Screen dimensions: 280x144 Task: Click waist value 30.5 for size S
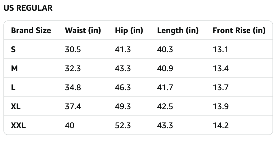click(x=73, y=50)
